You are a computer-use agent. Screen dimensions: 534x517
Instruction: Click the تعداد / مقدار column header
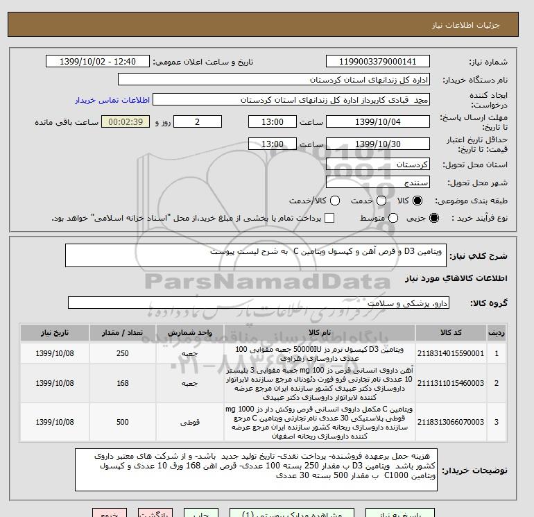(123, 332)
